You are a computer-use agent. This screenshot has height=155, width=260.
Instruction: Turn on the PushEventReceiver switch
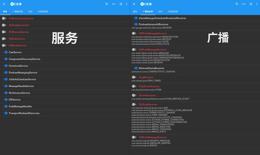pos(134,86)
